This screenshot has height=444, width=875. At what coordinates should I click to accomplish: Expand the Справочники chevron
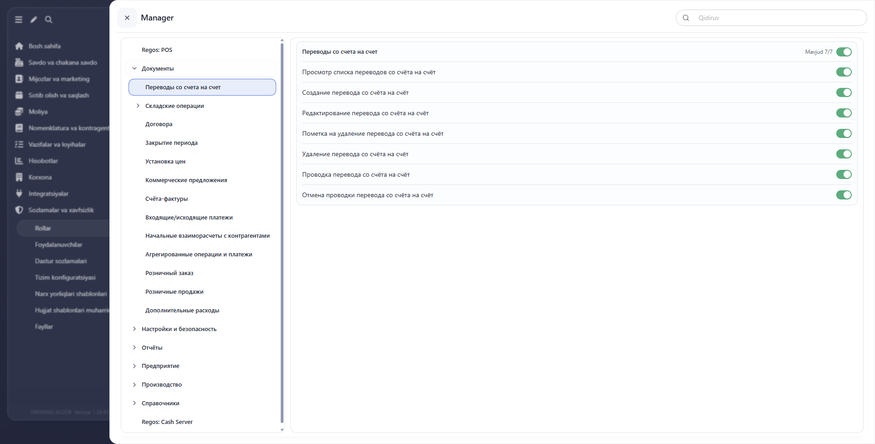(x=134, y=403)
